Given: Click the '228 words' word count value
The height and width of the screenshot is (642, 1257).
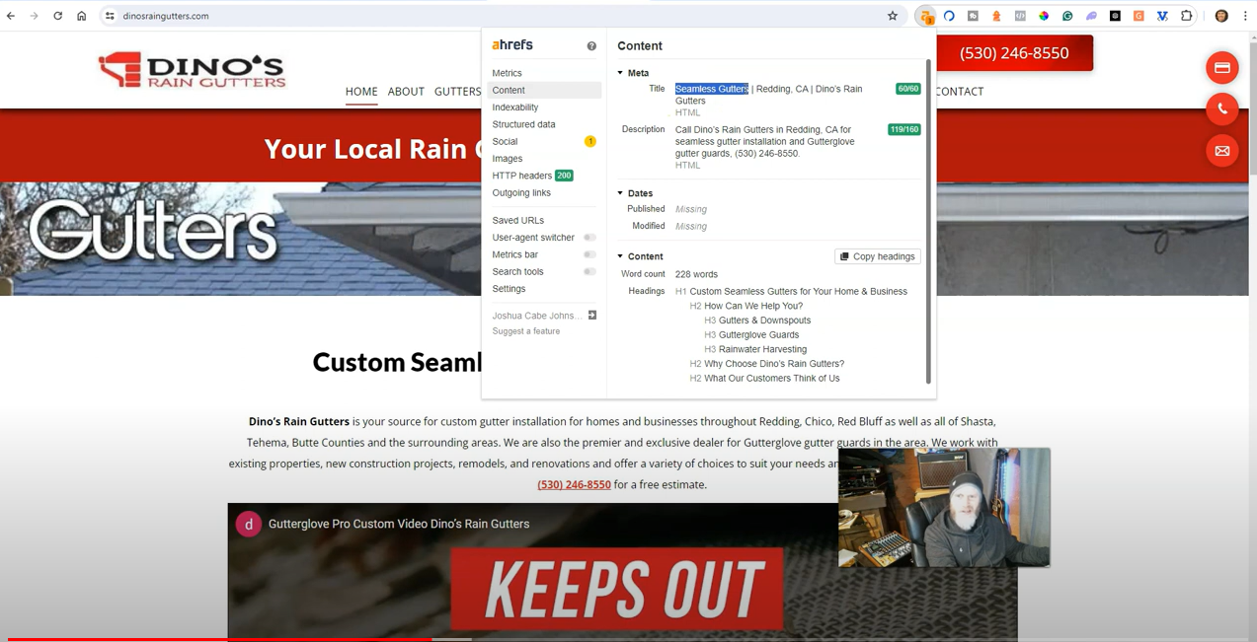Looking at the screenshot, I should [x=696, y=274].
